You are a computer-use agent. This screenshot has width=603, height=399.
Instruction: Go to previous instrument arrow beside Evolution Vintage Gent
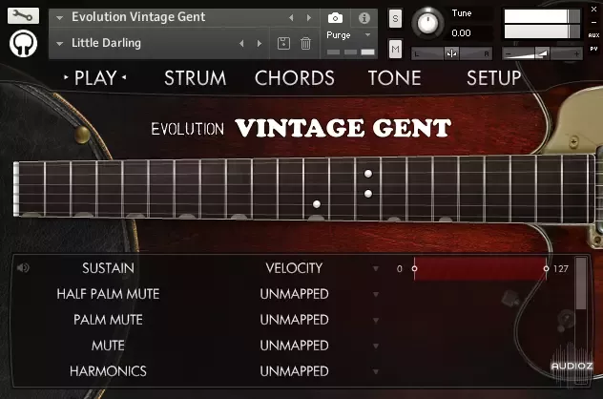point(291,18)
